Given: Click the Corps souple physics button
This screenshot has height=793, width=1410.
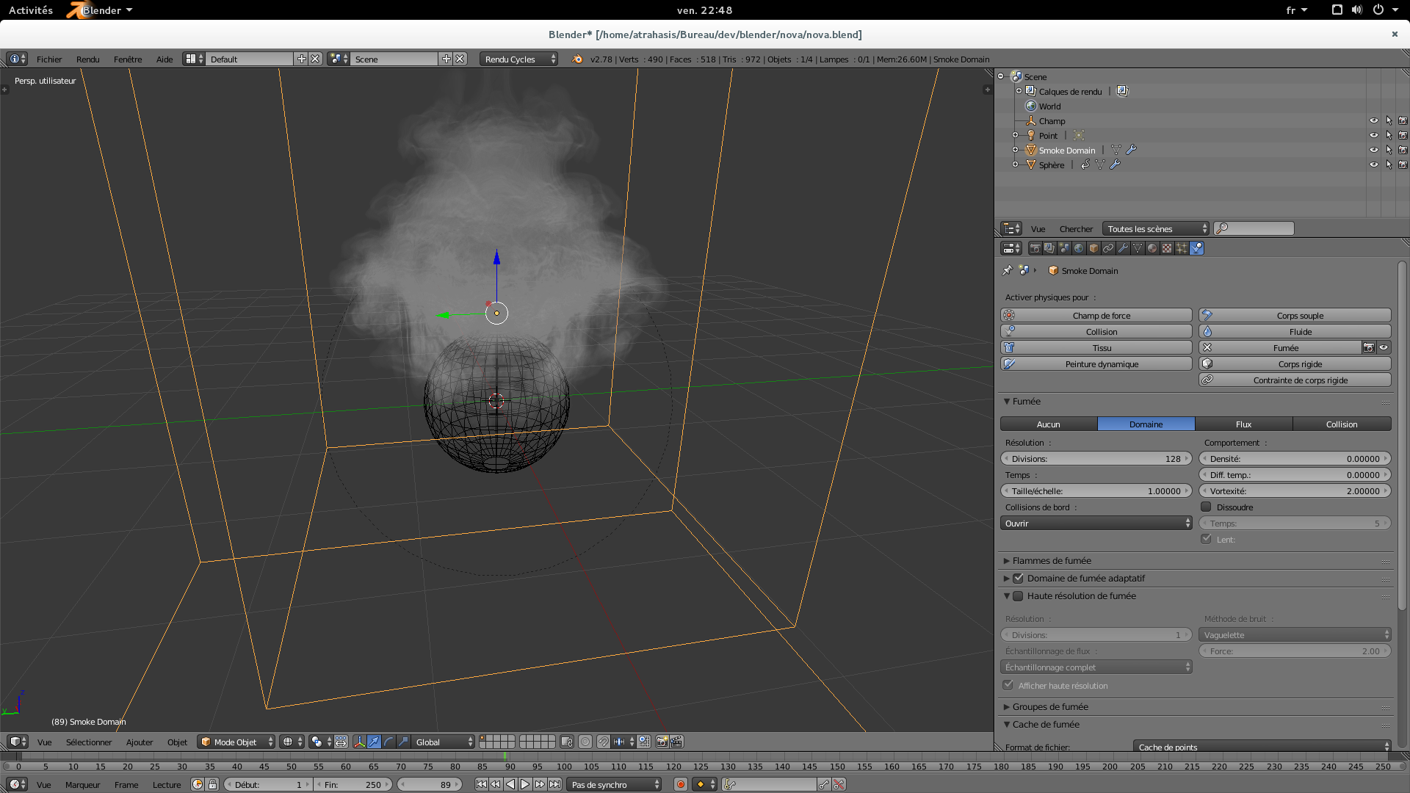Looking at the screenshot, I should tap(1295, 315).
